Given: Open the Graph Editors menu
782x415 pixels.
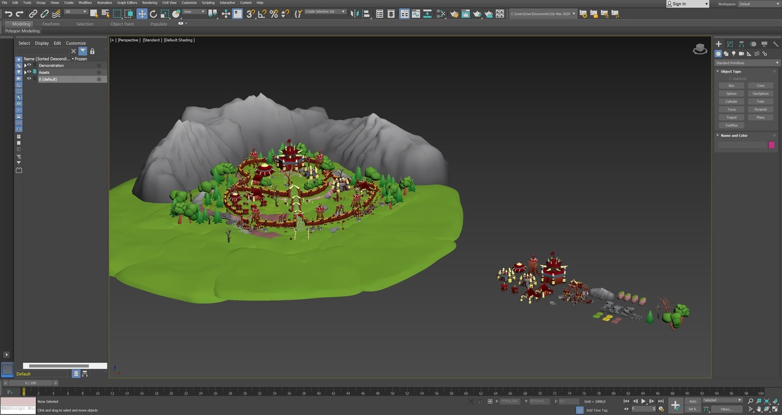Looking at the screenshot, I should [x=127, y=3].
